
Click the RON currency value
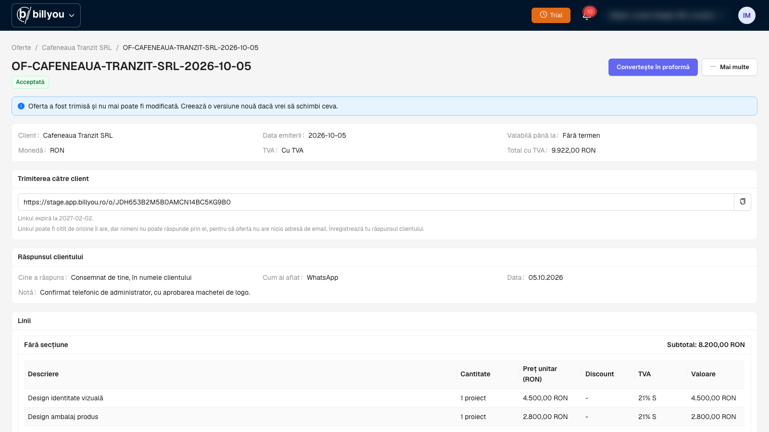(x=57, y=150)
